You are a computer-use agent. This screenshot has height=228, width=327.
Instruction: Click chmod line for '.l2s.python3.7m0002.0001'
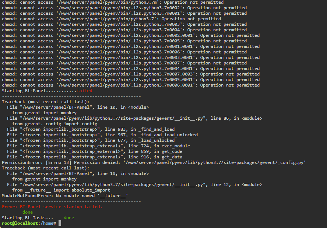pos(131,35)
